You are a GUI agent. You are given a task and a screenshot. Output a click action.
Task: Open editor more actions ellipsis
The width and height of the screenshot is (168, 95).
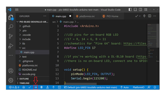coord(155,16)
